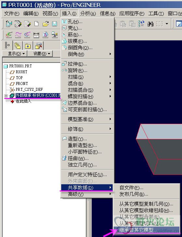Expand the 扫描混合(S) submenu
This screenshot has height=237, width=182.
click(87, 90)
